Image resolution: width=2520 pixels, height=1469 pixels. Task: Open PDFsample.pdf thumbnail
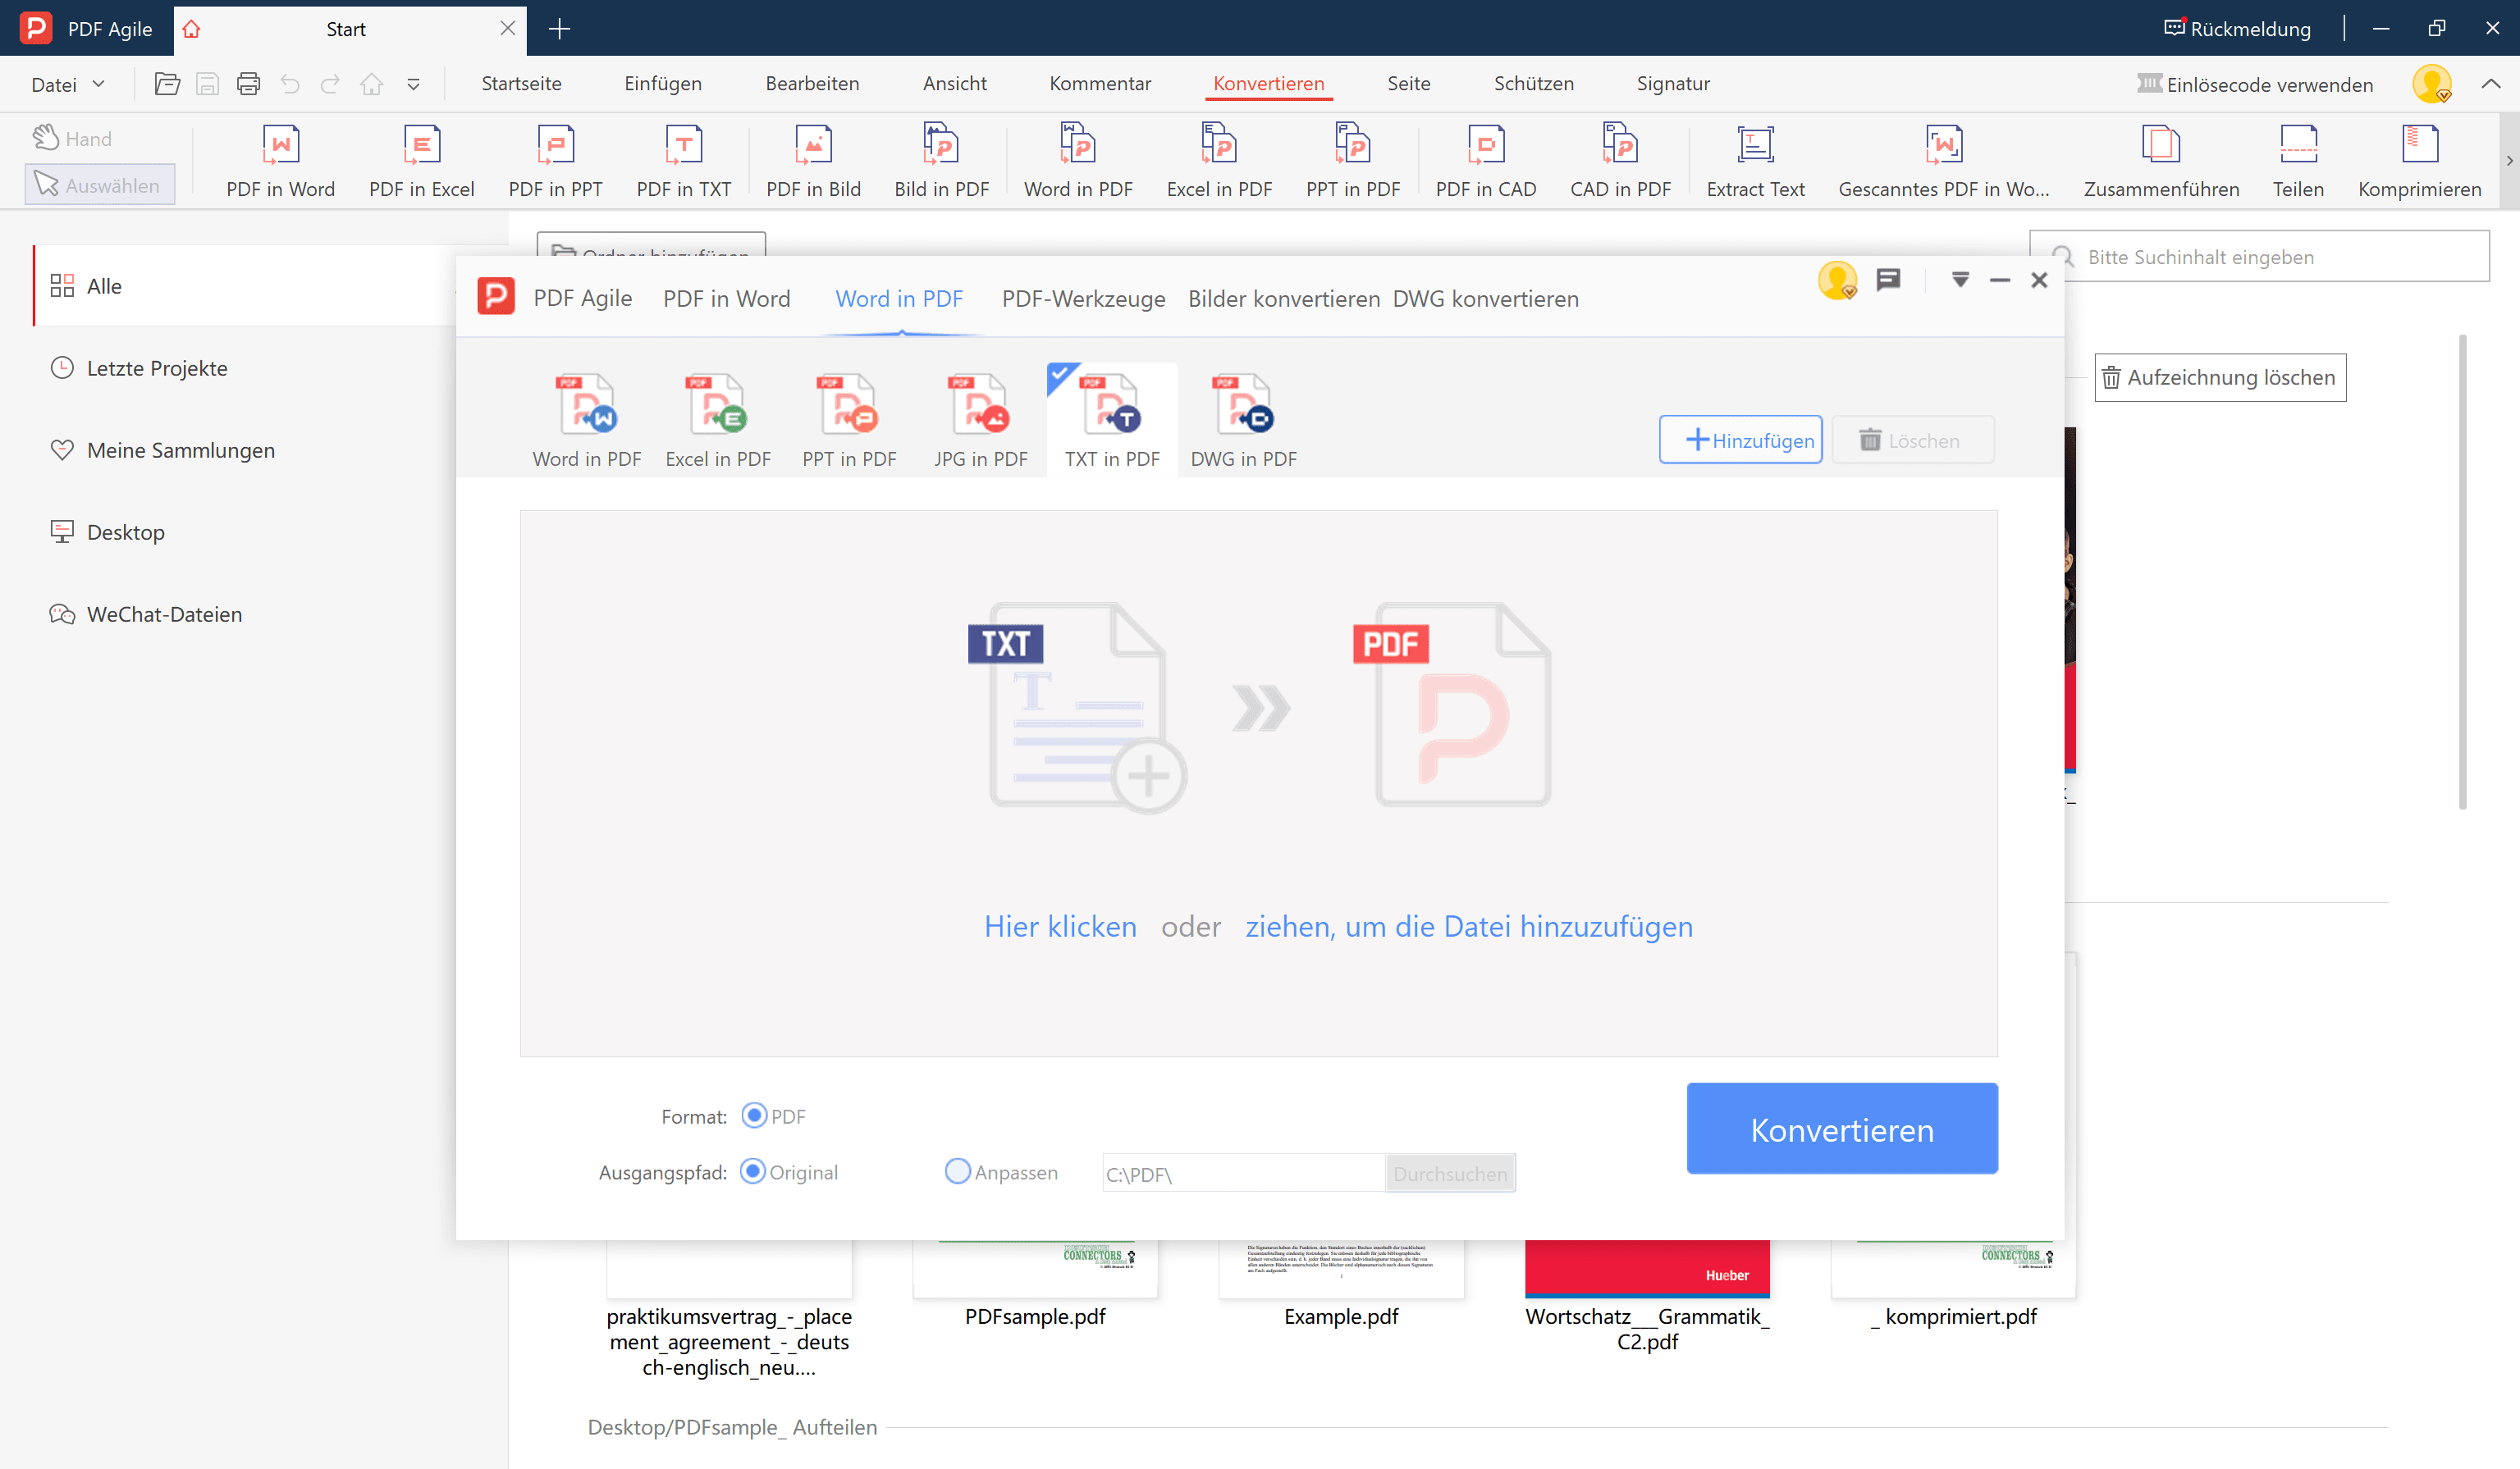1035,1269
